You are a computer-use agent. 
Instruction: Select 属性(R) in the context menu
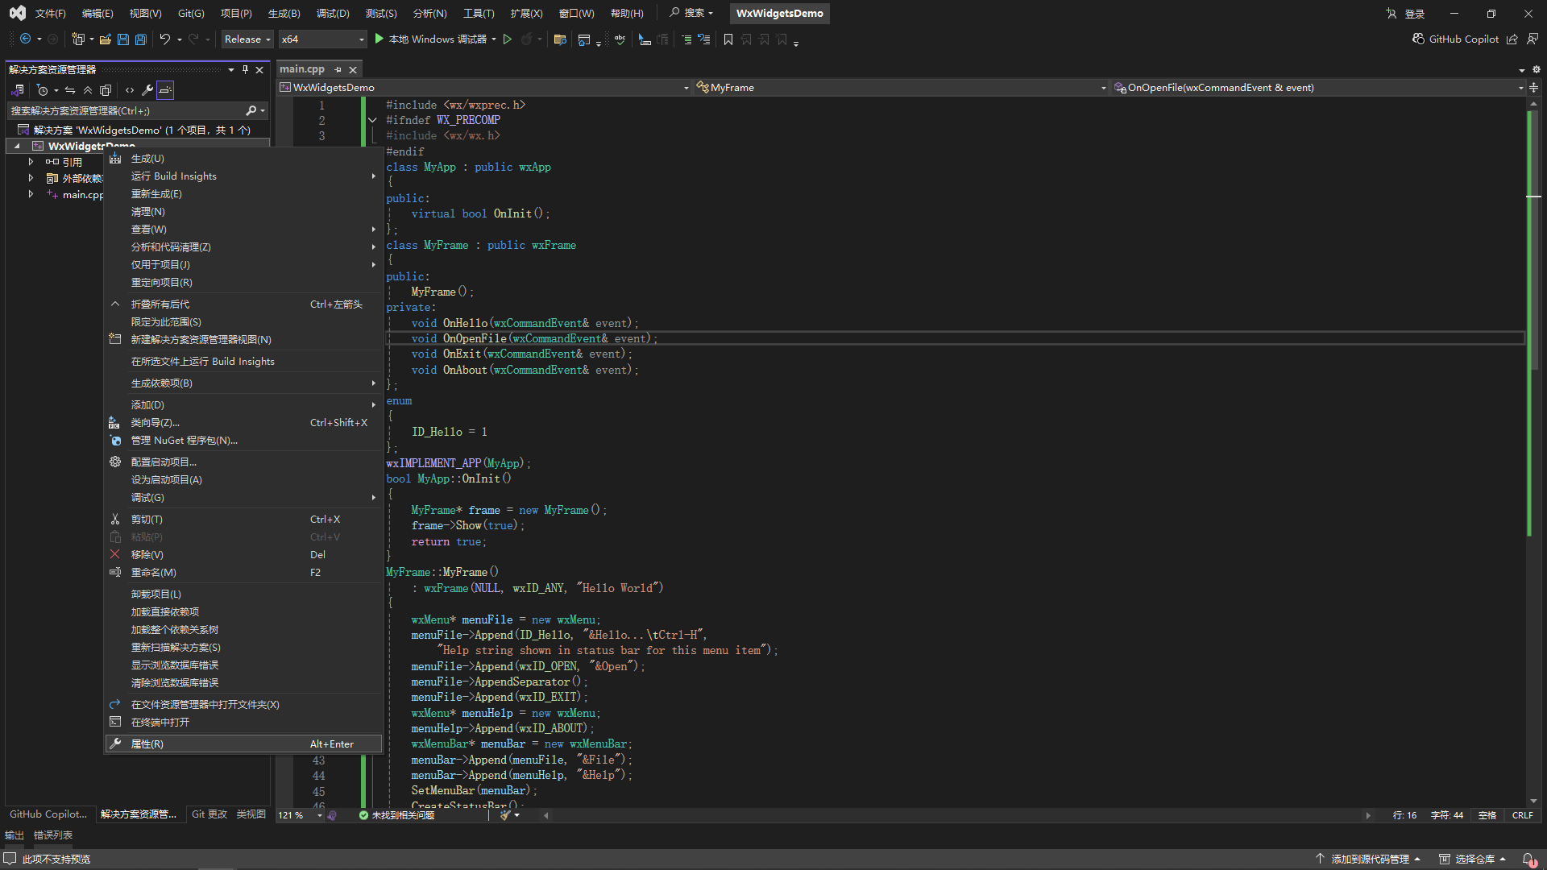[x=147, y=744]
